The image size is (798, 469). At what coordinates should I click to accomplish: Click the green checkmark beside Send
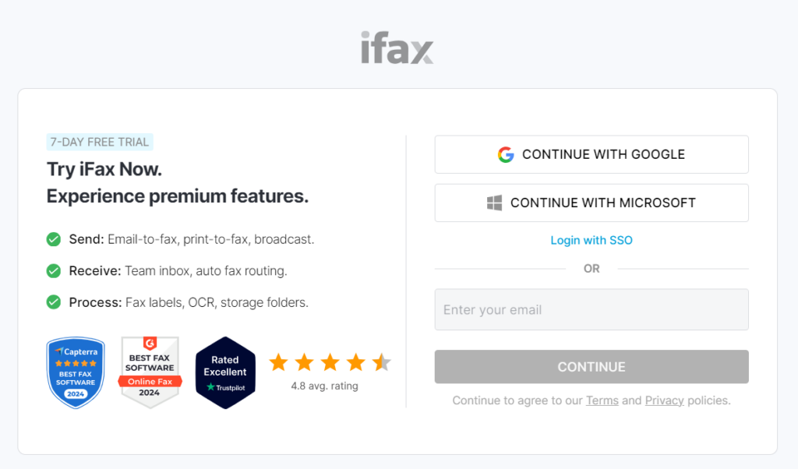(x=53, y=239)
